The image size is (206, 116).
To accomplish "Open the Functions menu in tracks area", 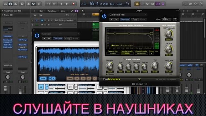I will coord(53,11).
